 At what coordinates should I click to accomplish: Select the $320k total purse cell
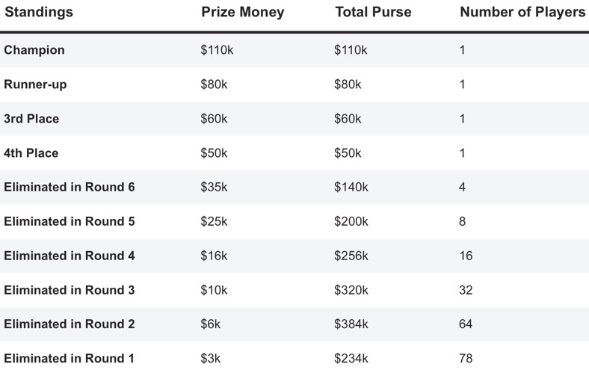pos(351,290)
